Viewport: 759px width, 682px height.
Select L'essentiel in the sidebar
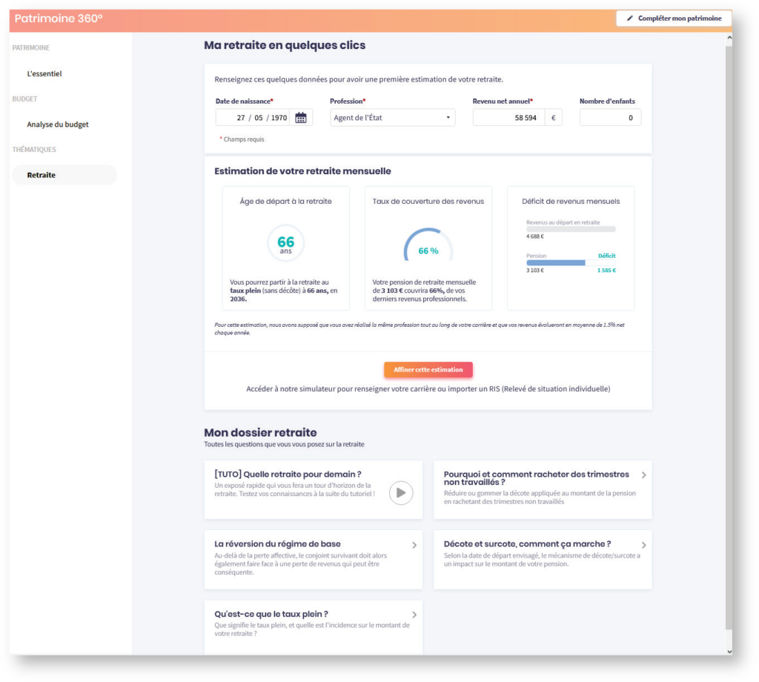[x=44, y=74]
